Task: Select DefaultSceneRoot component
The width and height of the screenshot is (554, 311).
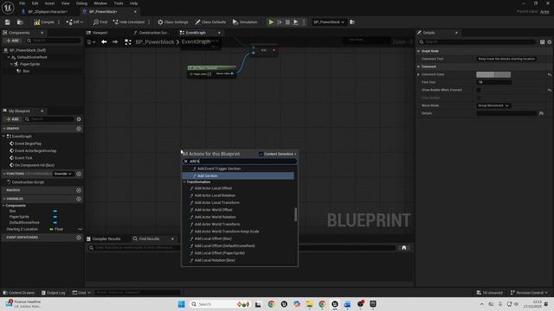Action: click(x=32, y=57)
